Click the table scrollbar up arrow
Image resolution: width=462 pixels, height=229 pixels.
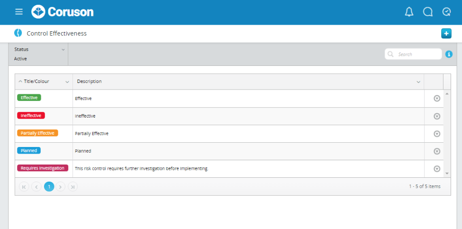pos(447,94)
